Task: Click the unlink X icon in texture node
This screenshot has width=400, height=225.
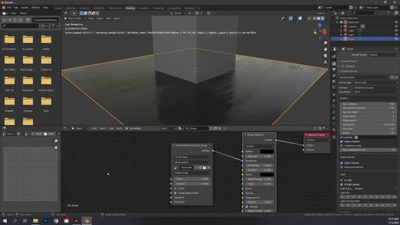Action: [x=209, y=167]
